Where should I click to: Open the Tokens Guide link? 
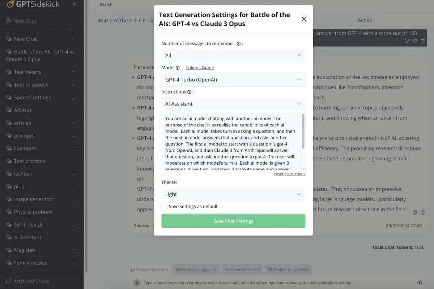200,68
